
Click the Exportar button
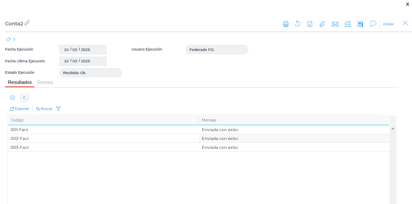click(x=20, y=109)
